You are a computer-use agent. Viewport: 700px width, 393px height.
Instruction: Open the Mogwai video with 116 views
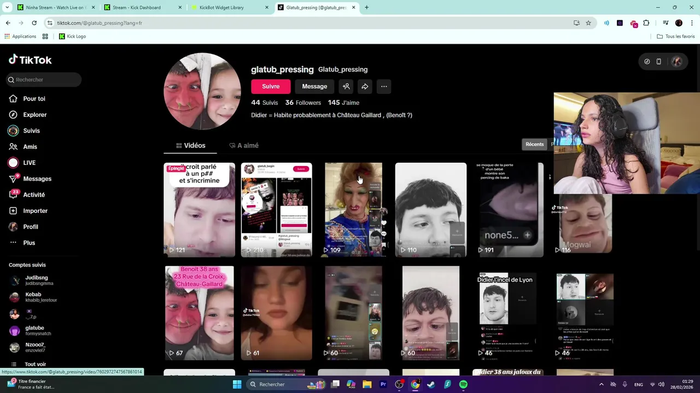(585, 225)
